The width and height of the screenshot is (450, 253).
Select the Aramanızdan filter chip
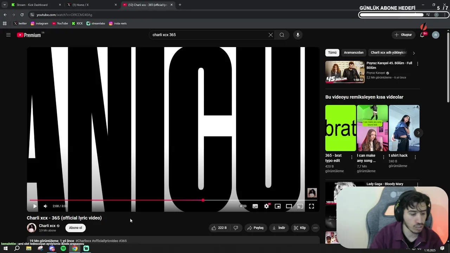tap(354, 53)
